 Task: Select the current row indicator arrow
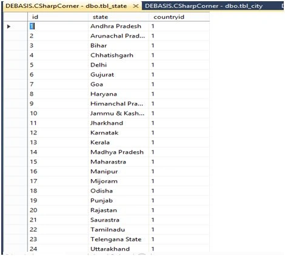point(8,27)
